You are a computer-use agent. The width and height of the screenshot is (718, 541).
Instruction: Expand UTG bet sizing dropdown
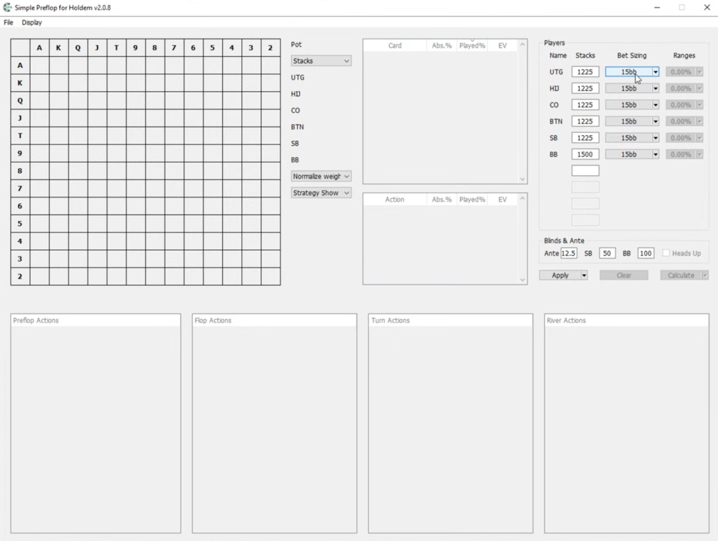(x=656, y=72)
